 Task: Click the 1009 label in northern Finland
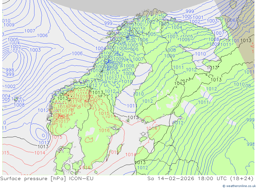pyautogui.click(x=169, y=56)
